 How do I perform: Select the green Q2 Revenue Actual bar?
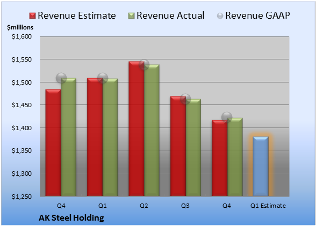152,130
